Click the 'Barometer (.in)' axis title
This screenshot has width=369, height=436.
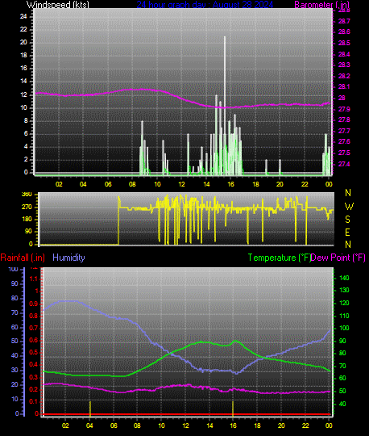[321, 5]
